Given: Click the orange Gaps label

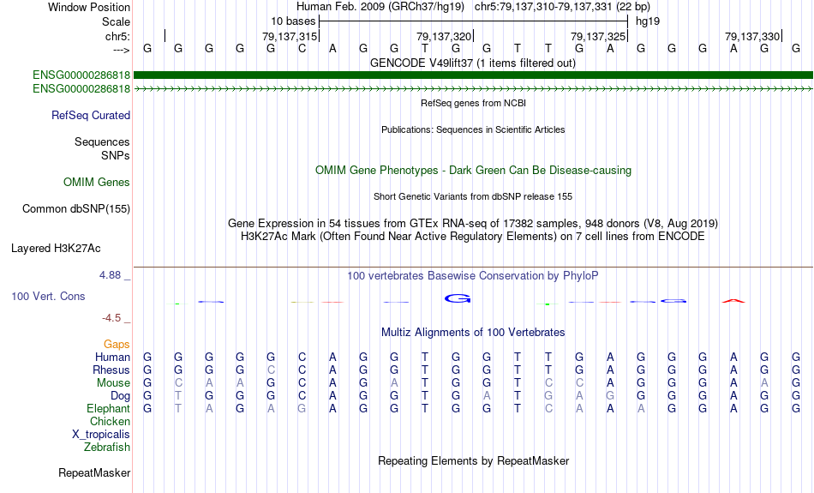Looking at the screenshot, I should click(117, 344).
